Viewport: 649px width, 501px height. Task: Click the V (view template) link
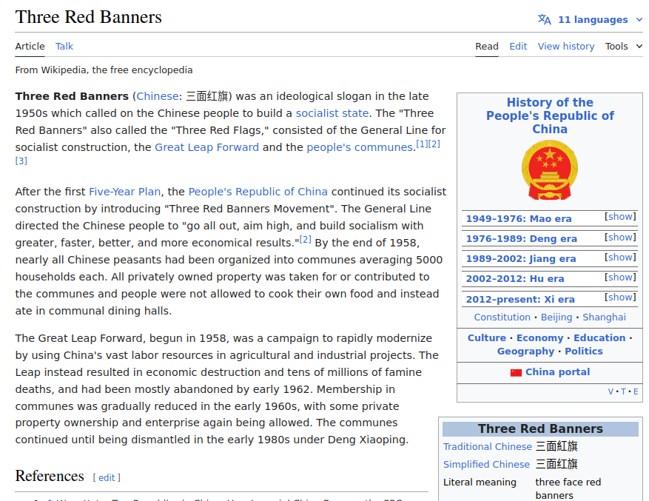click(x=611, y=391)
